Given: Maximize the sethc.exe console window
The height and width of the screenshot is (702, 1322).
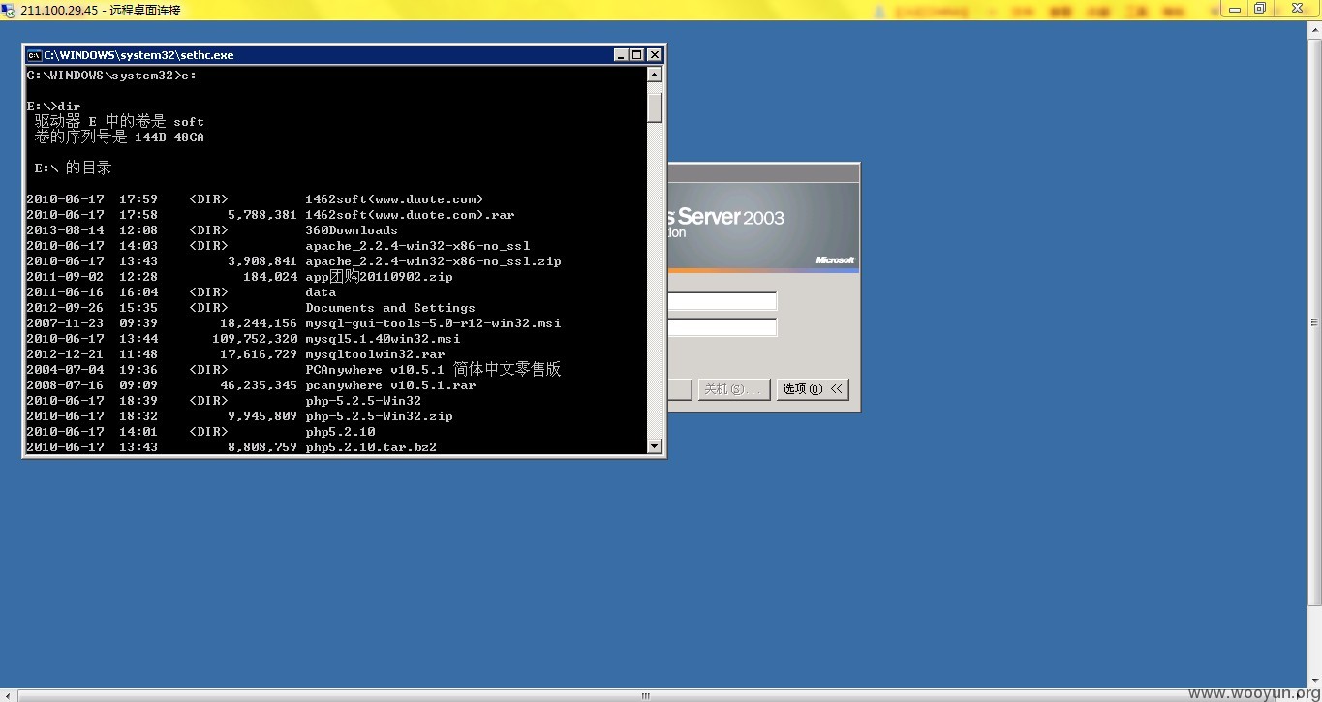Looking at the screenshot, I should coord(637,55).
